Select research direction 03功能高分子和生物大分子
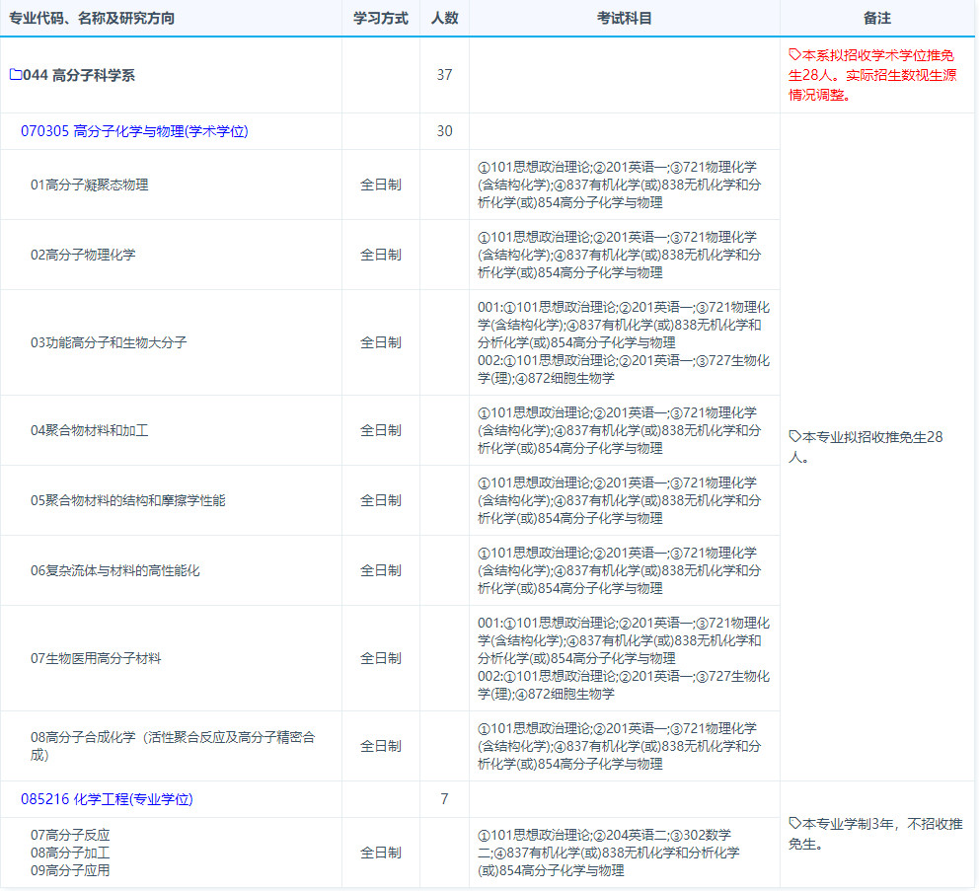This screenshot has width=979, height=891. [x=109, y=342]
